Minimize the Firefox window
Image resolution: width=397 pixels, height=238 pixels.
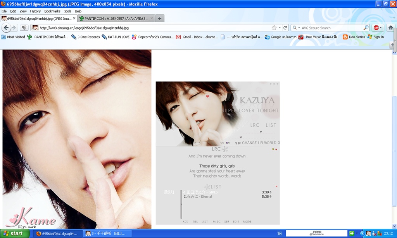378,4
